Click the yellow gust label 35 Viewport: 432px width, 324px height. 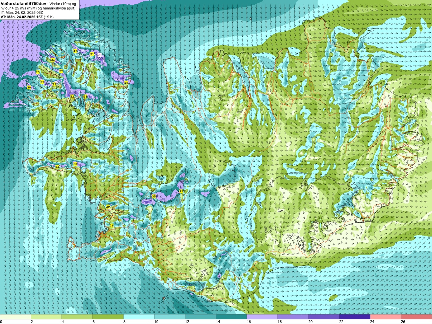[154, 196]
